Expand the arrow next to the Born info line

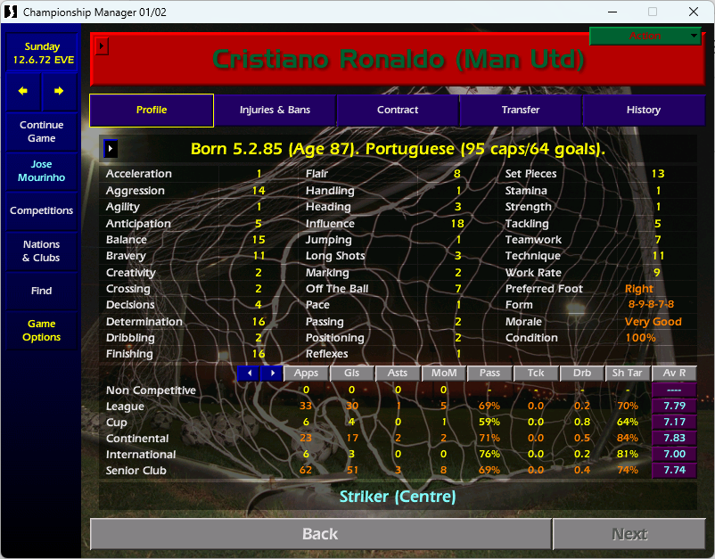click(111, 148)
